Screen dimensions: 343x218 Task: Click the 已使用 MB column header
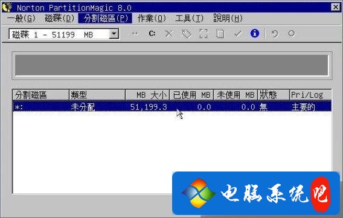(191, 95)
